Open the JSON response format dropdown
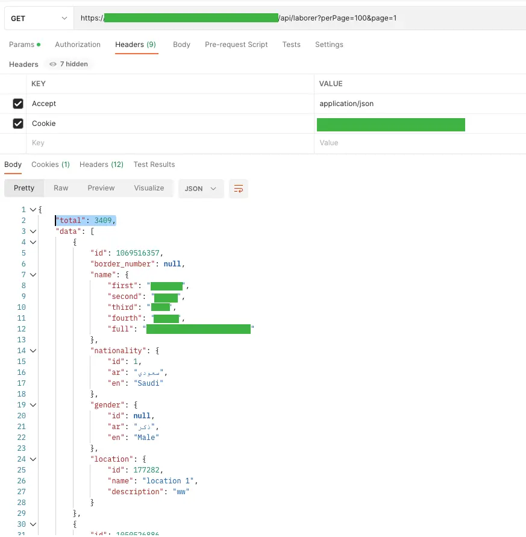Image resolution: width=526 pixels, height=537 pixels. [x=201, y=188]
